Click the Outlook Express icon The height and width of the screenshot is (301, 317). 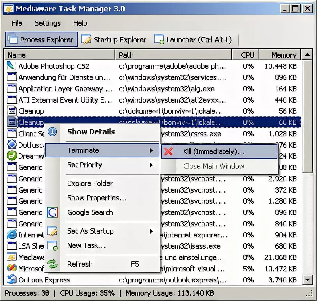(12, 279)
